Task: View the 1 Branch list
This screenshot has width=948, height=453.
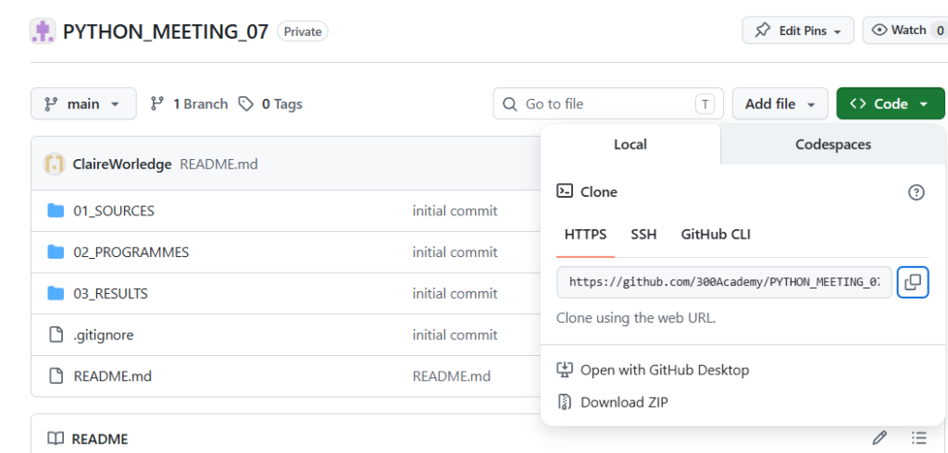Action: (x=189, y=104)
